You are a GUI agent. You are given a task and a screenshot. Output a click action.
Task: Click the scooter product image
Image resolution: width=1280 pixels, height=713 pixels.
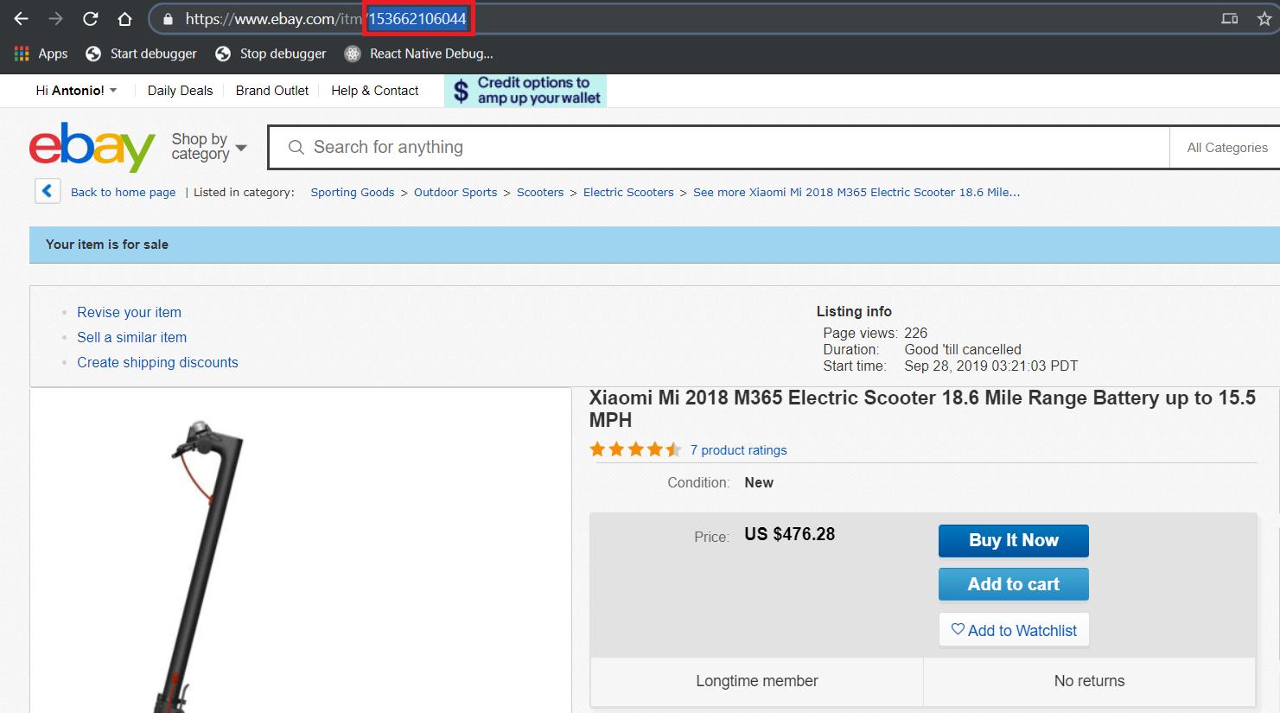301,551
